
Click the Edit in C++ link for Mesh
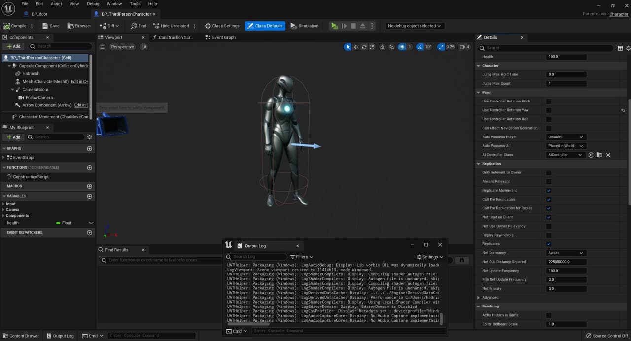click(x=79, y=81)
